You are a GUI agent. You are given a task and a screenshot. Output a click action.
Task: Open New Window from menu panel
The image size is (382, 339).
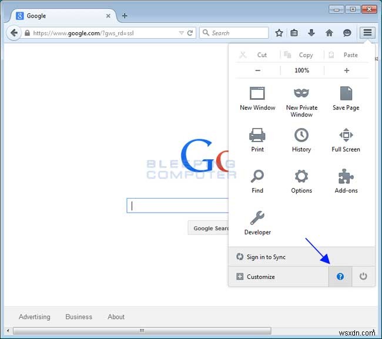(257, 99)
